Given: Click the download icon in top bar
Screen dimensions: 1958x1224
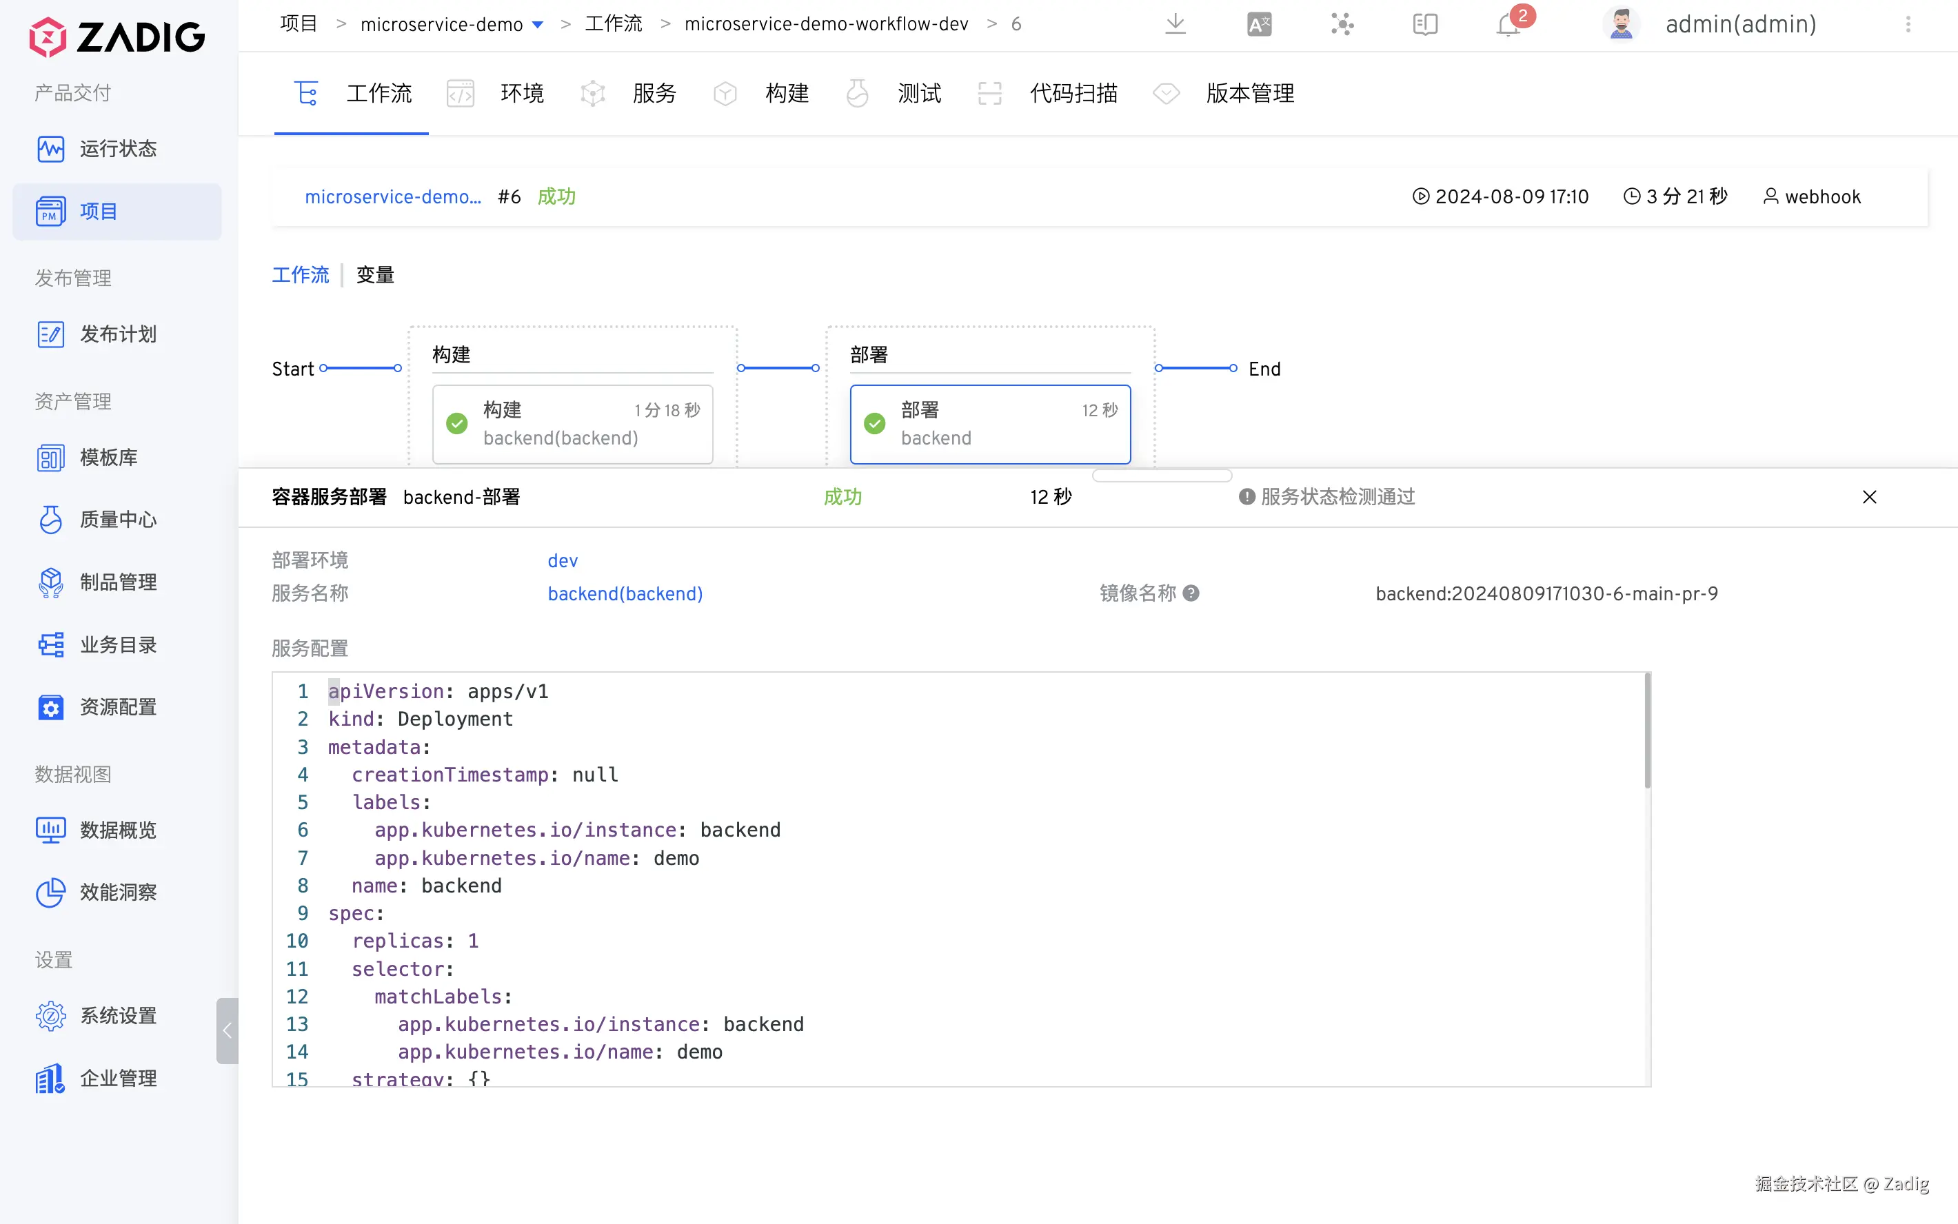Looking at the screenshot, I should tap(1175, 24).
